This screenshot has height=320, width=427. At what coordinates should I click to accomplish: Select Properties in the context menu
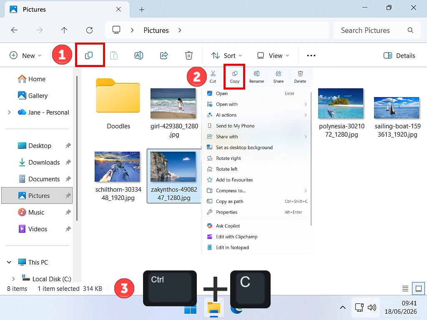pyautogui.click(x=257, y=212)
